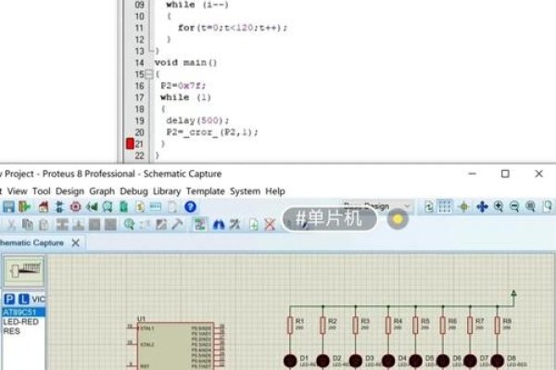This screenshot has height=370, width=556.
Task: Click resistor R1 in the schematic
Action: point(290,325)
